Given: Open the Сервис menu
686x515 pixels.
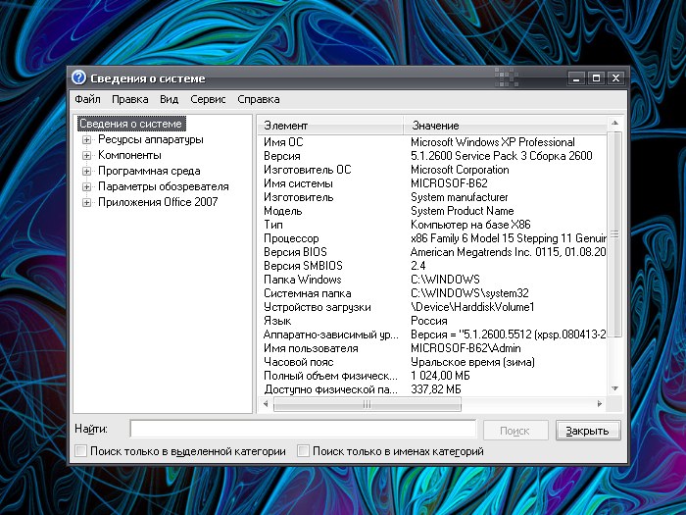Looking at the screenshot, I should click(208, 99).
